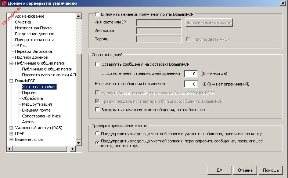Select 'Архивирование' in the tree

click(29, 16)
